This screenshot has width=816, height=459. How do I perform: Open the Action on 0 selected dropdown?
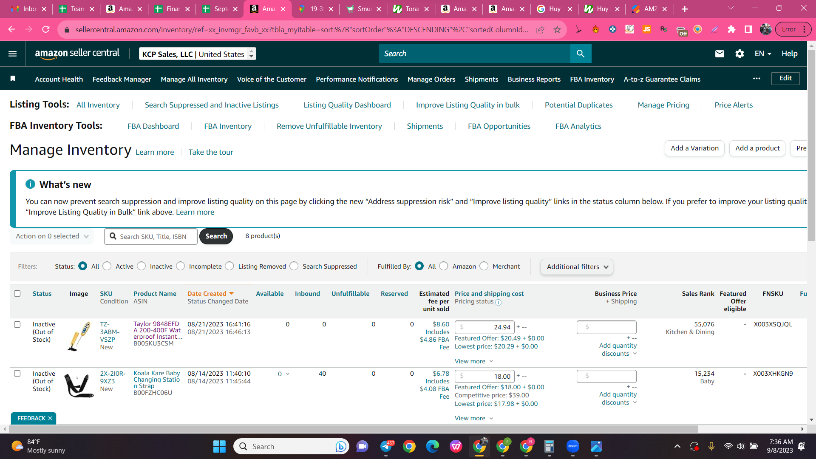click(x=52, y=236)
